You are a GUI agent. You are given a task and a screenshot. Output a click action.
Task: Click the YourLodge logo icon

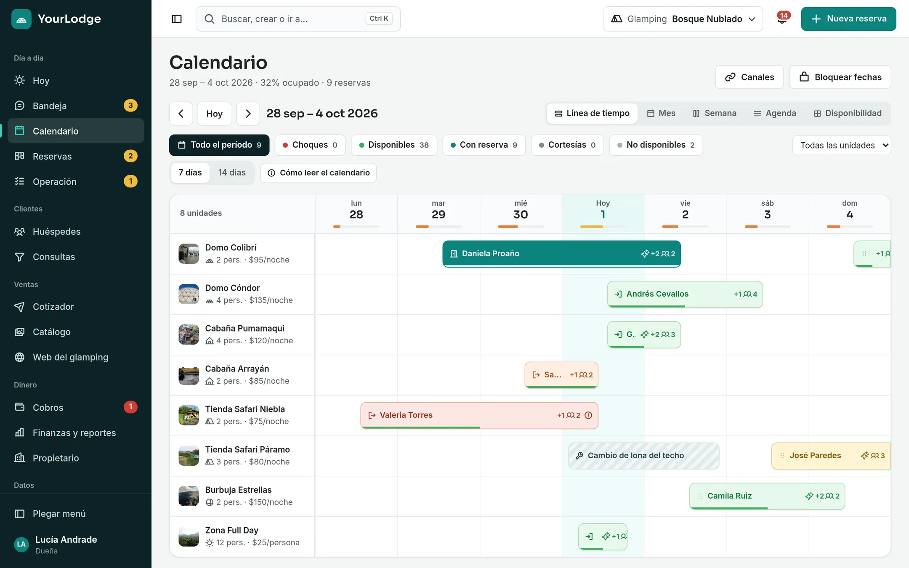click(x=21, y=19)
